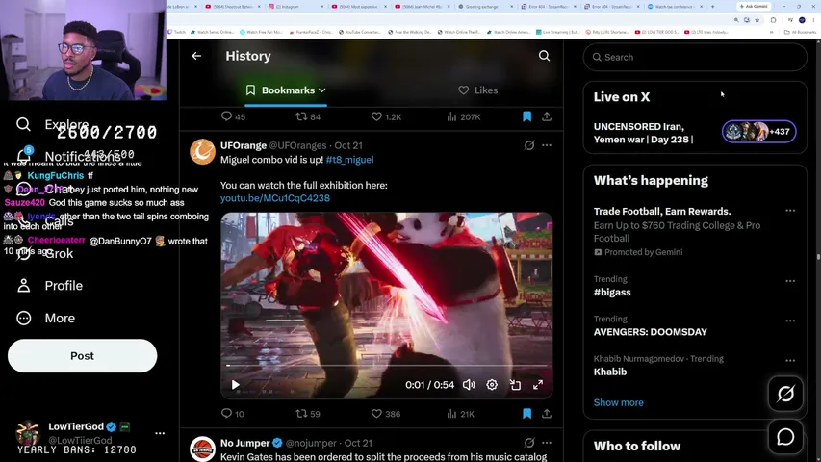Enter fullscreen on the video
This screenshot has width=821, height=462.
click(x=538, y=385)
